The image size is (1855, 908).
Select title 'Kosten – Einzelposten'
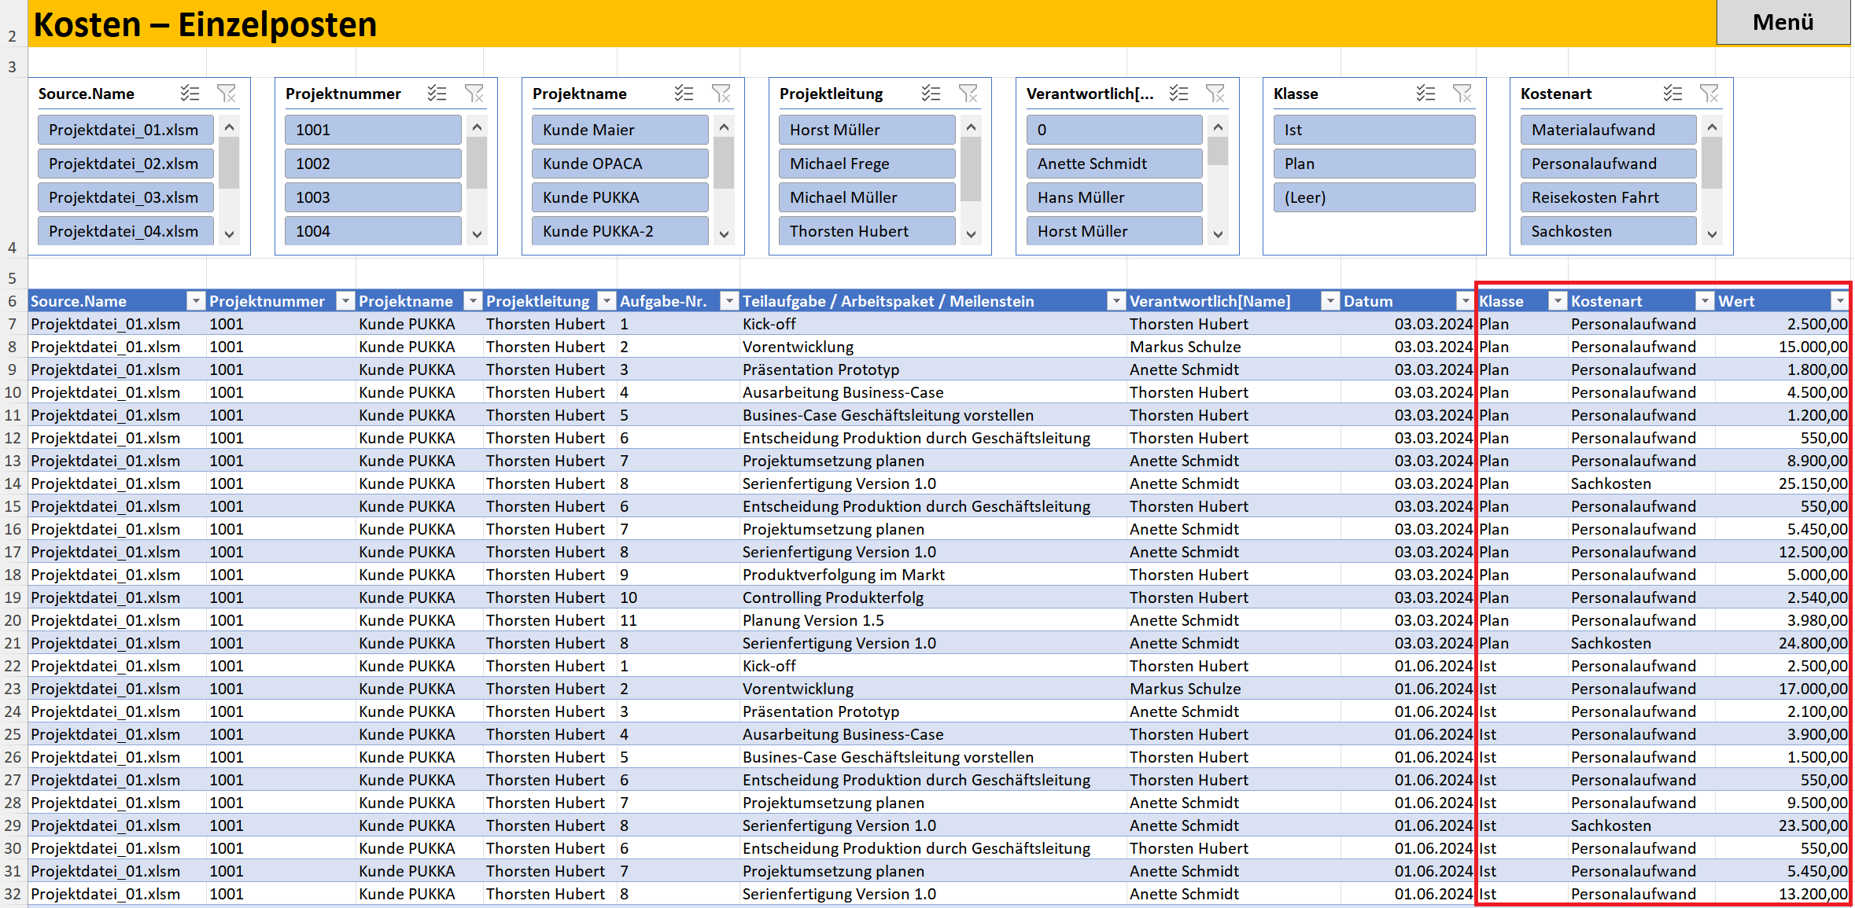click(205, 24)
